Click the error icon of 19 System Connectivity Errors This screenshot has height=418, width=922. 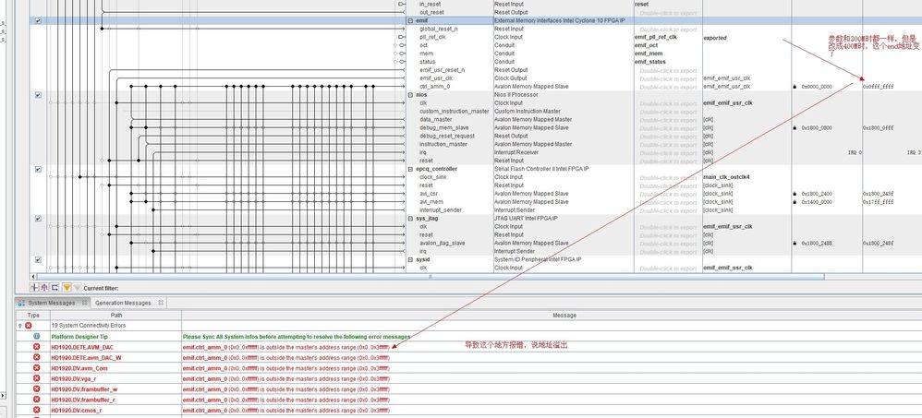[x=29, y=325]
